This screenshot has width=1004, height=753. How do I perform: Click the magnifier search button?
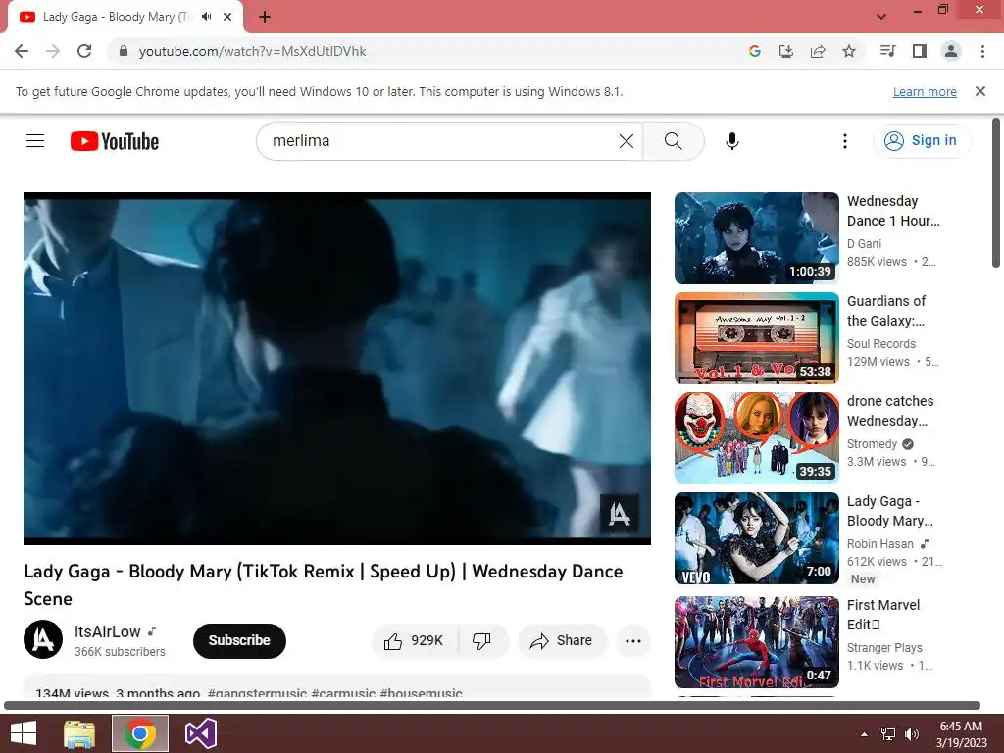click(673, 141)
